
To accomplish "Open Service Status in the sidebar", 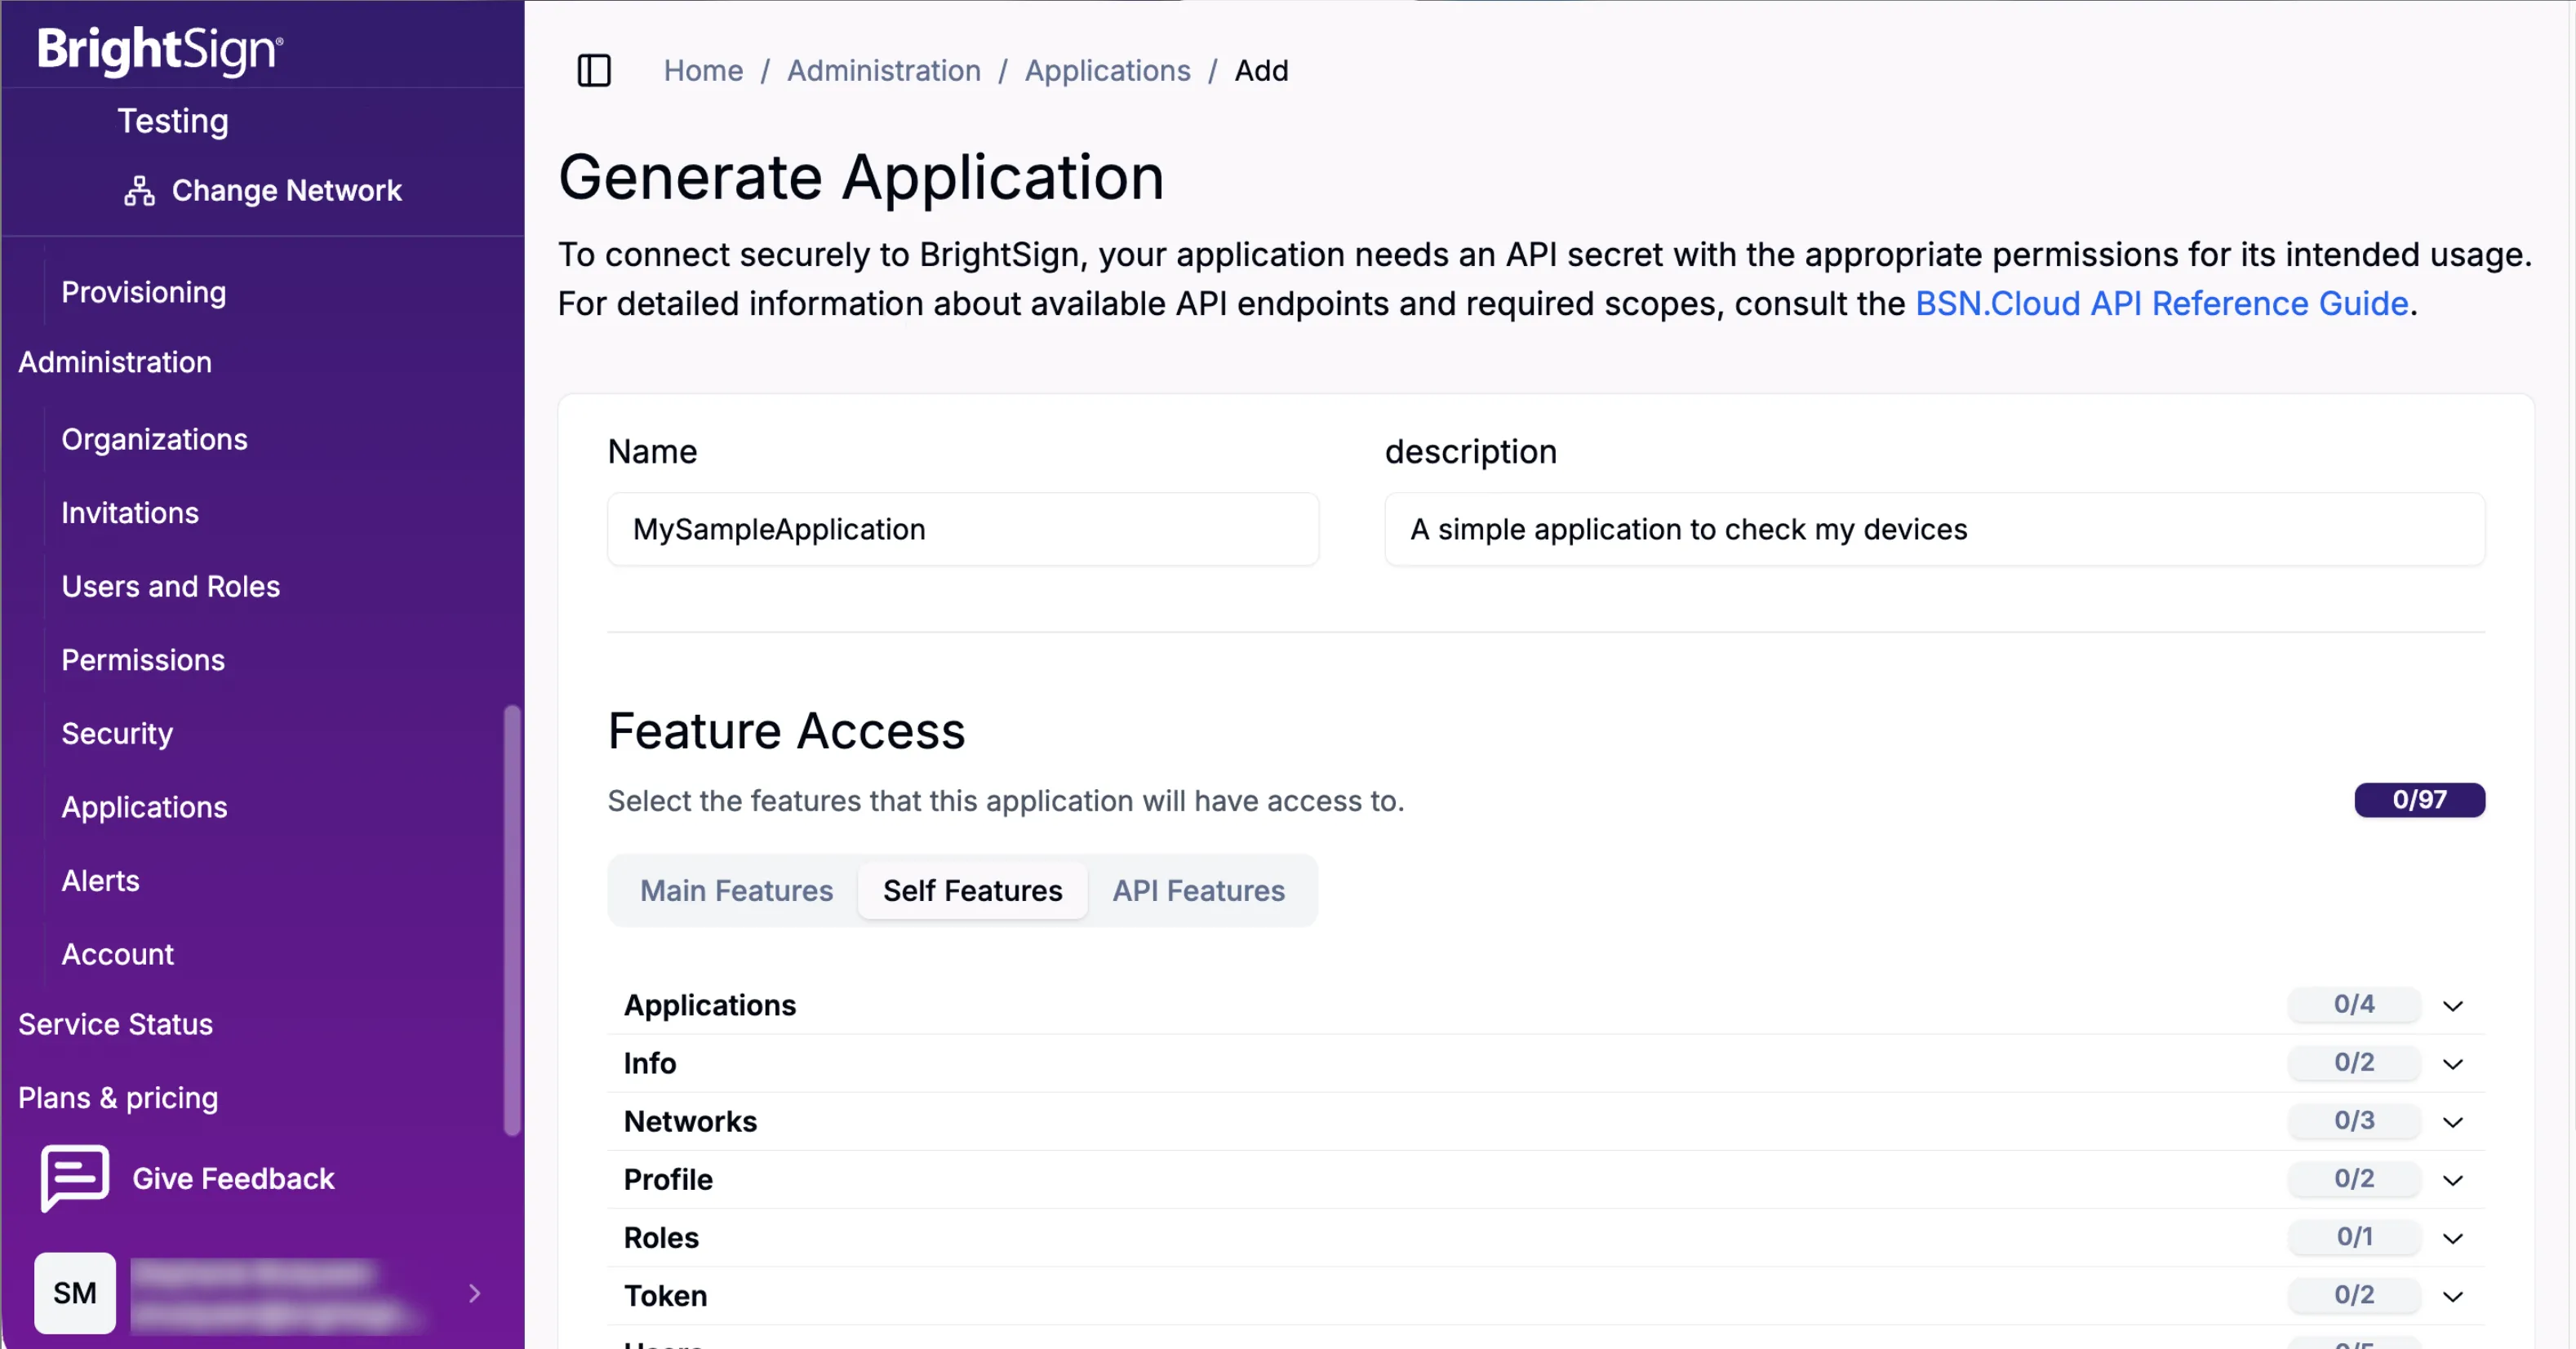I will [x=116, y=1024].
